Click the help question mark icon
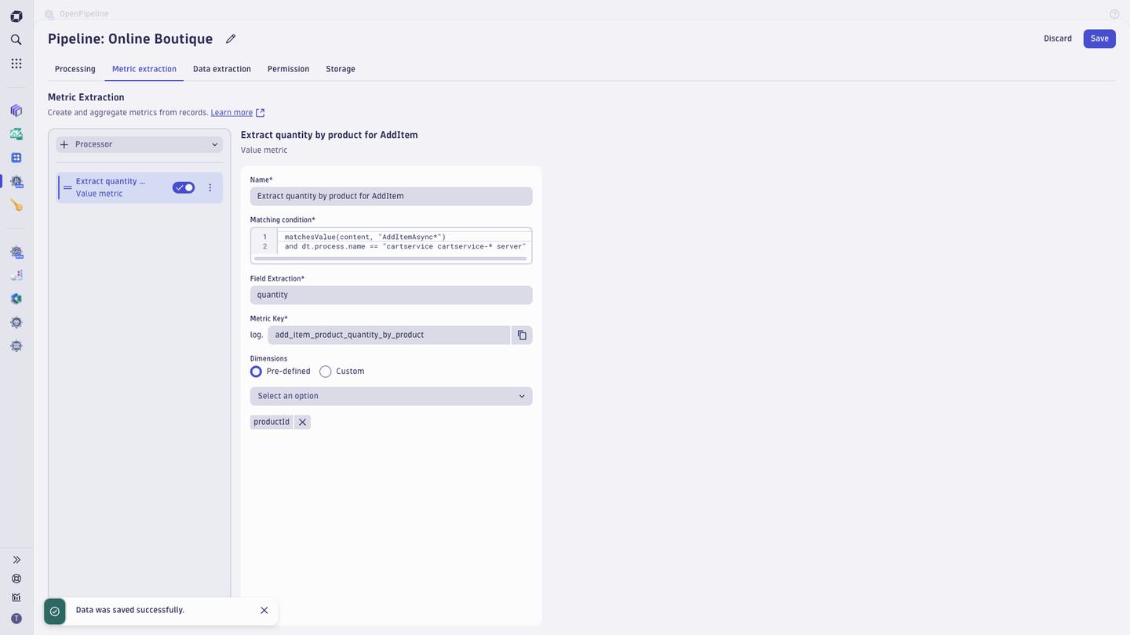This screenshot has height=635, width=1130. click(x=1114, y=14)
